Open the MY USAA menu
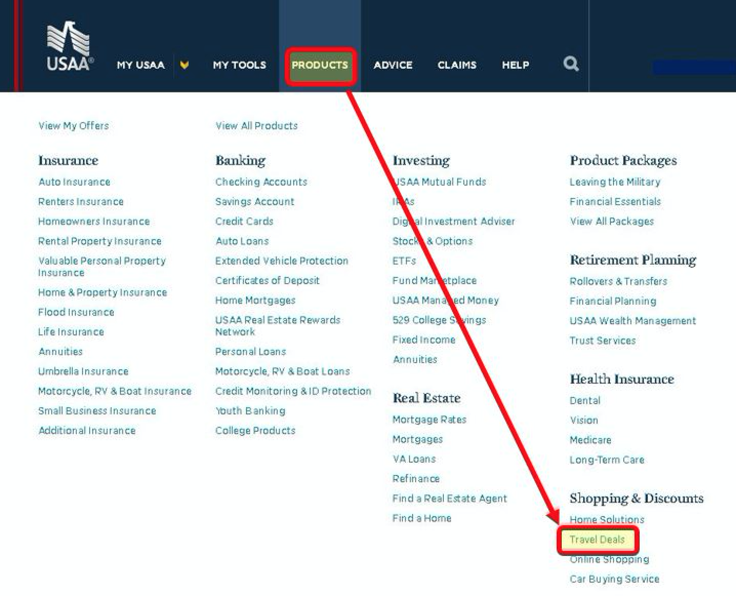 [140, 65]
